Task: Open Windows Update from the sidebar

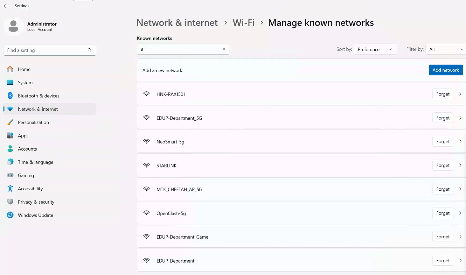Action: [35, 215]
